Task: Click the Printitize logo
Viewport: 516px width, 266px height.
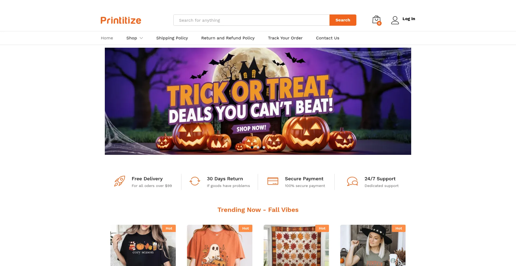Action: pyautogui.click(x=121, y=20)
